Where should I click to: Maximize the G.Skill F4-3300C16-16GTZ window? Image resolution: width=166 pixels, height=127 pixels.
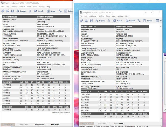tap(152, 12)
